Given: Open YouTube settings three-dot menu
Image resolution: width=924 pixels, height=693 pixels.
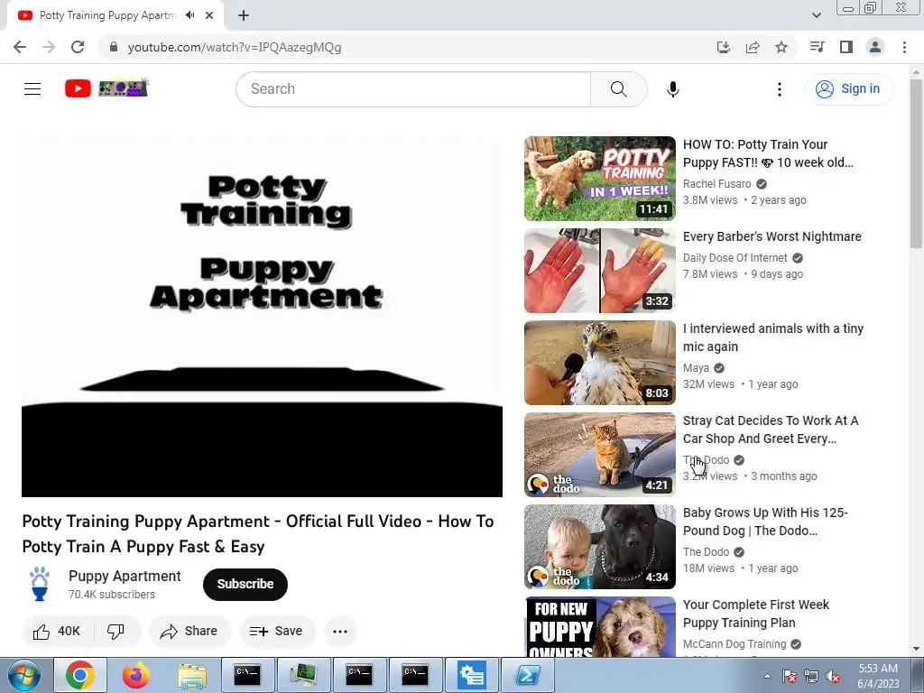Looking at the screenshot, I should tap(779, 89).
